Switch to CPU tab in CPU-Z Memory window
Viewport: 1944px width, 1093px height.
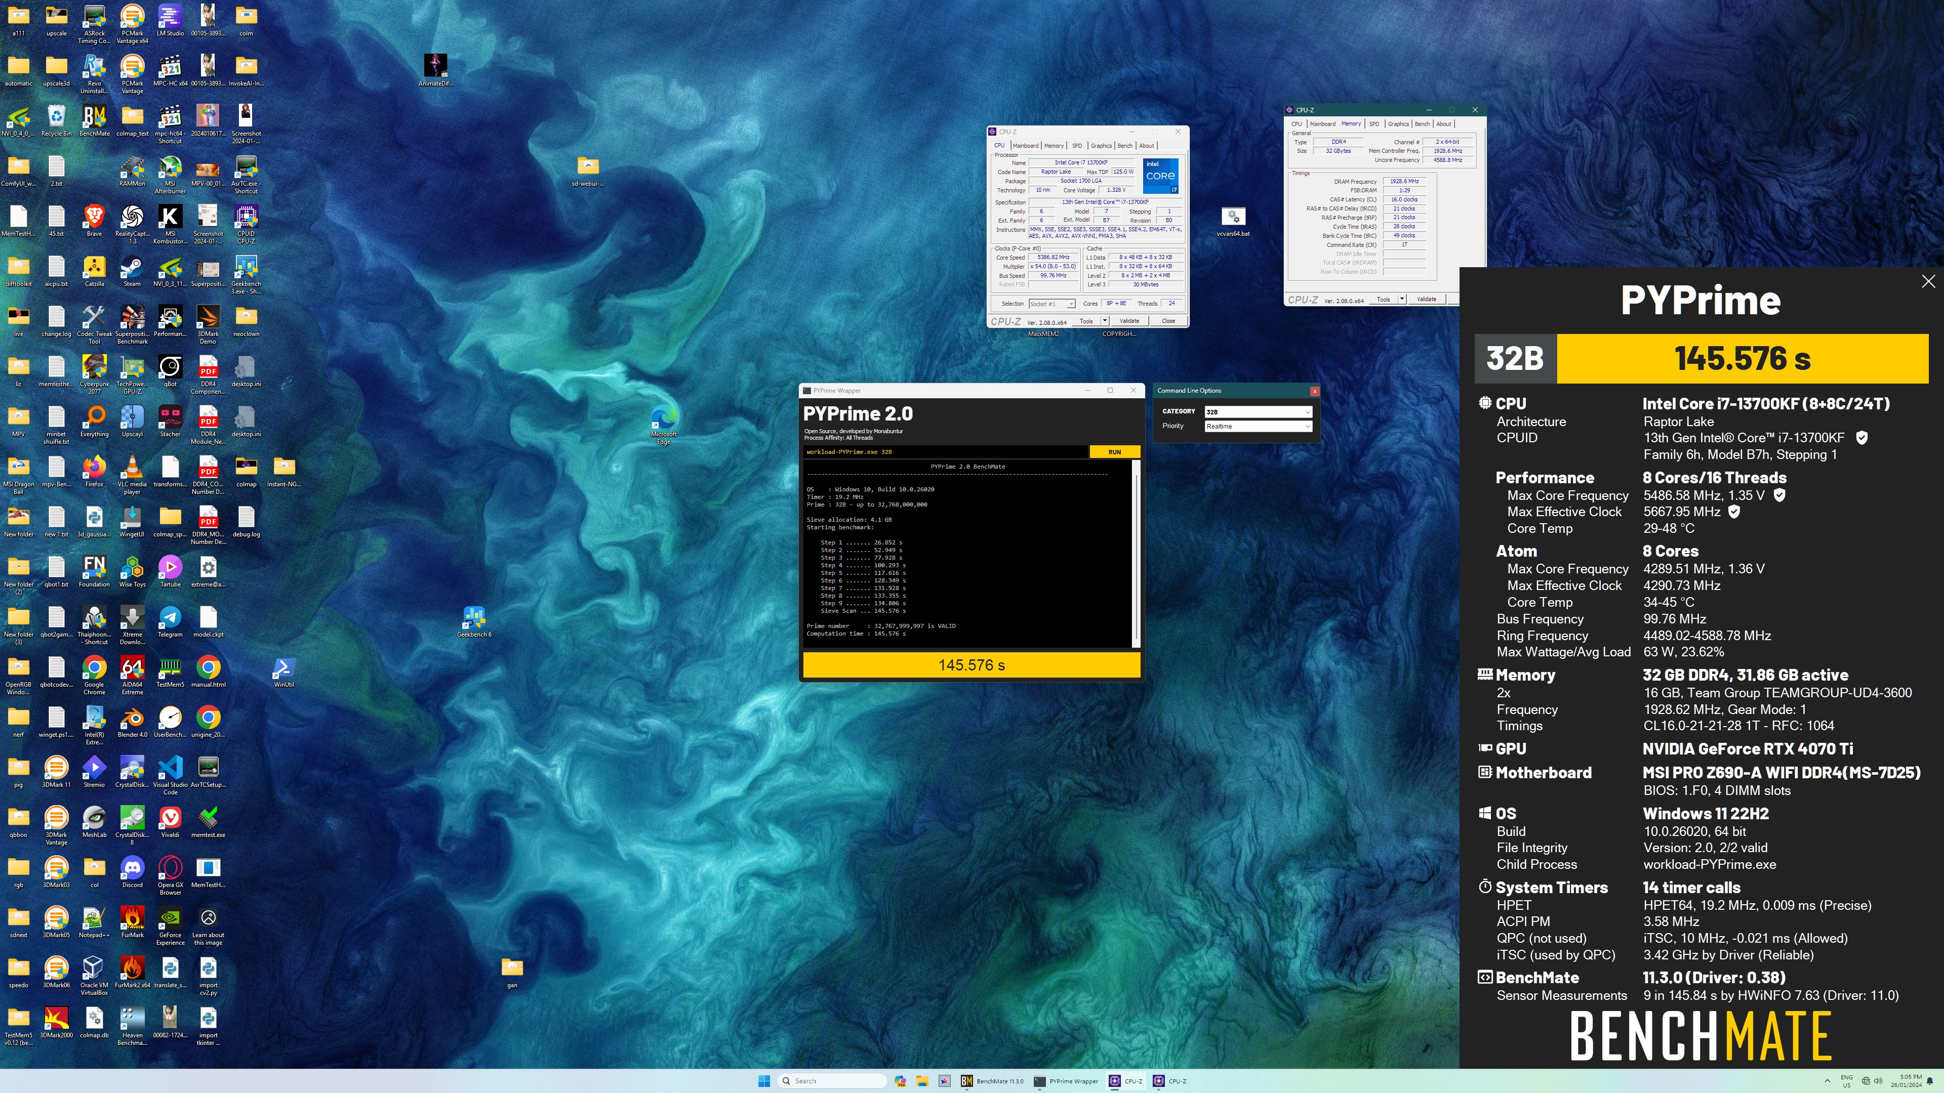[1297, 123]
